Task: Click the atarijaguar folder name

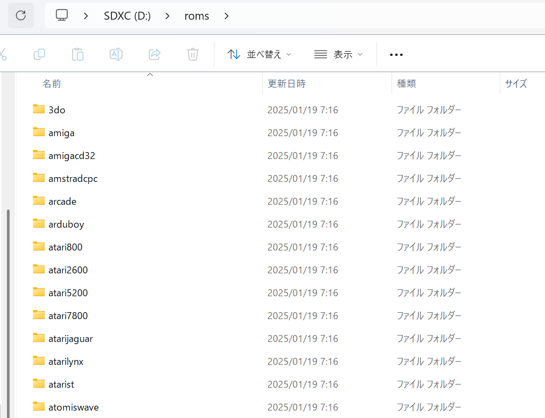Action: (x=70, y=339)
